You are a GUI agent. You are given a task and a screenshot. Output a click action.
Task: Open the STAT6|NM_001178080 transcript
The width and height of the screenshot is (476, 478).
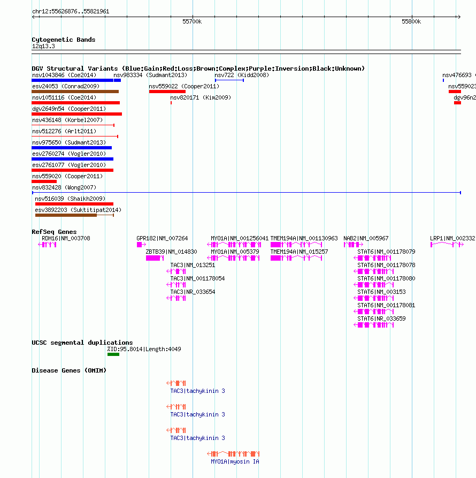tap(374, 285)
